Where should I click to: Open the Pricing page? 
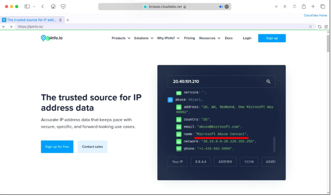click(189, 38)
